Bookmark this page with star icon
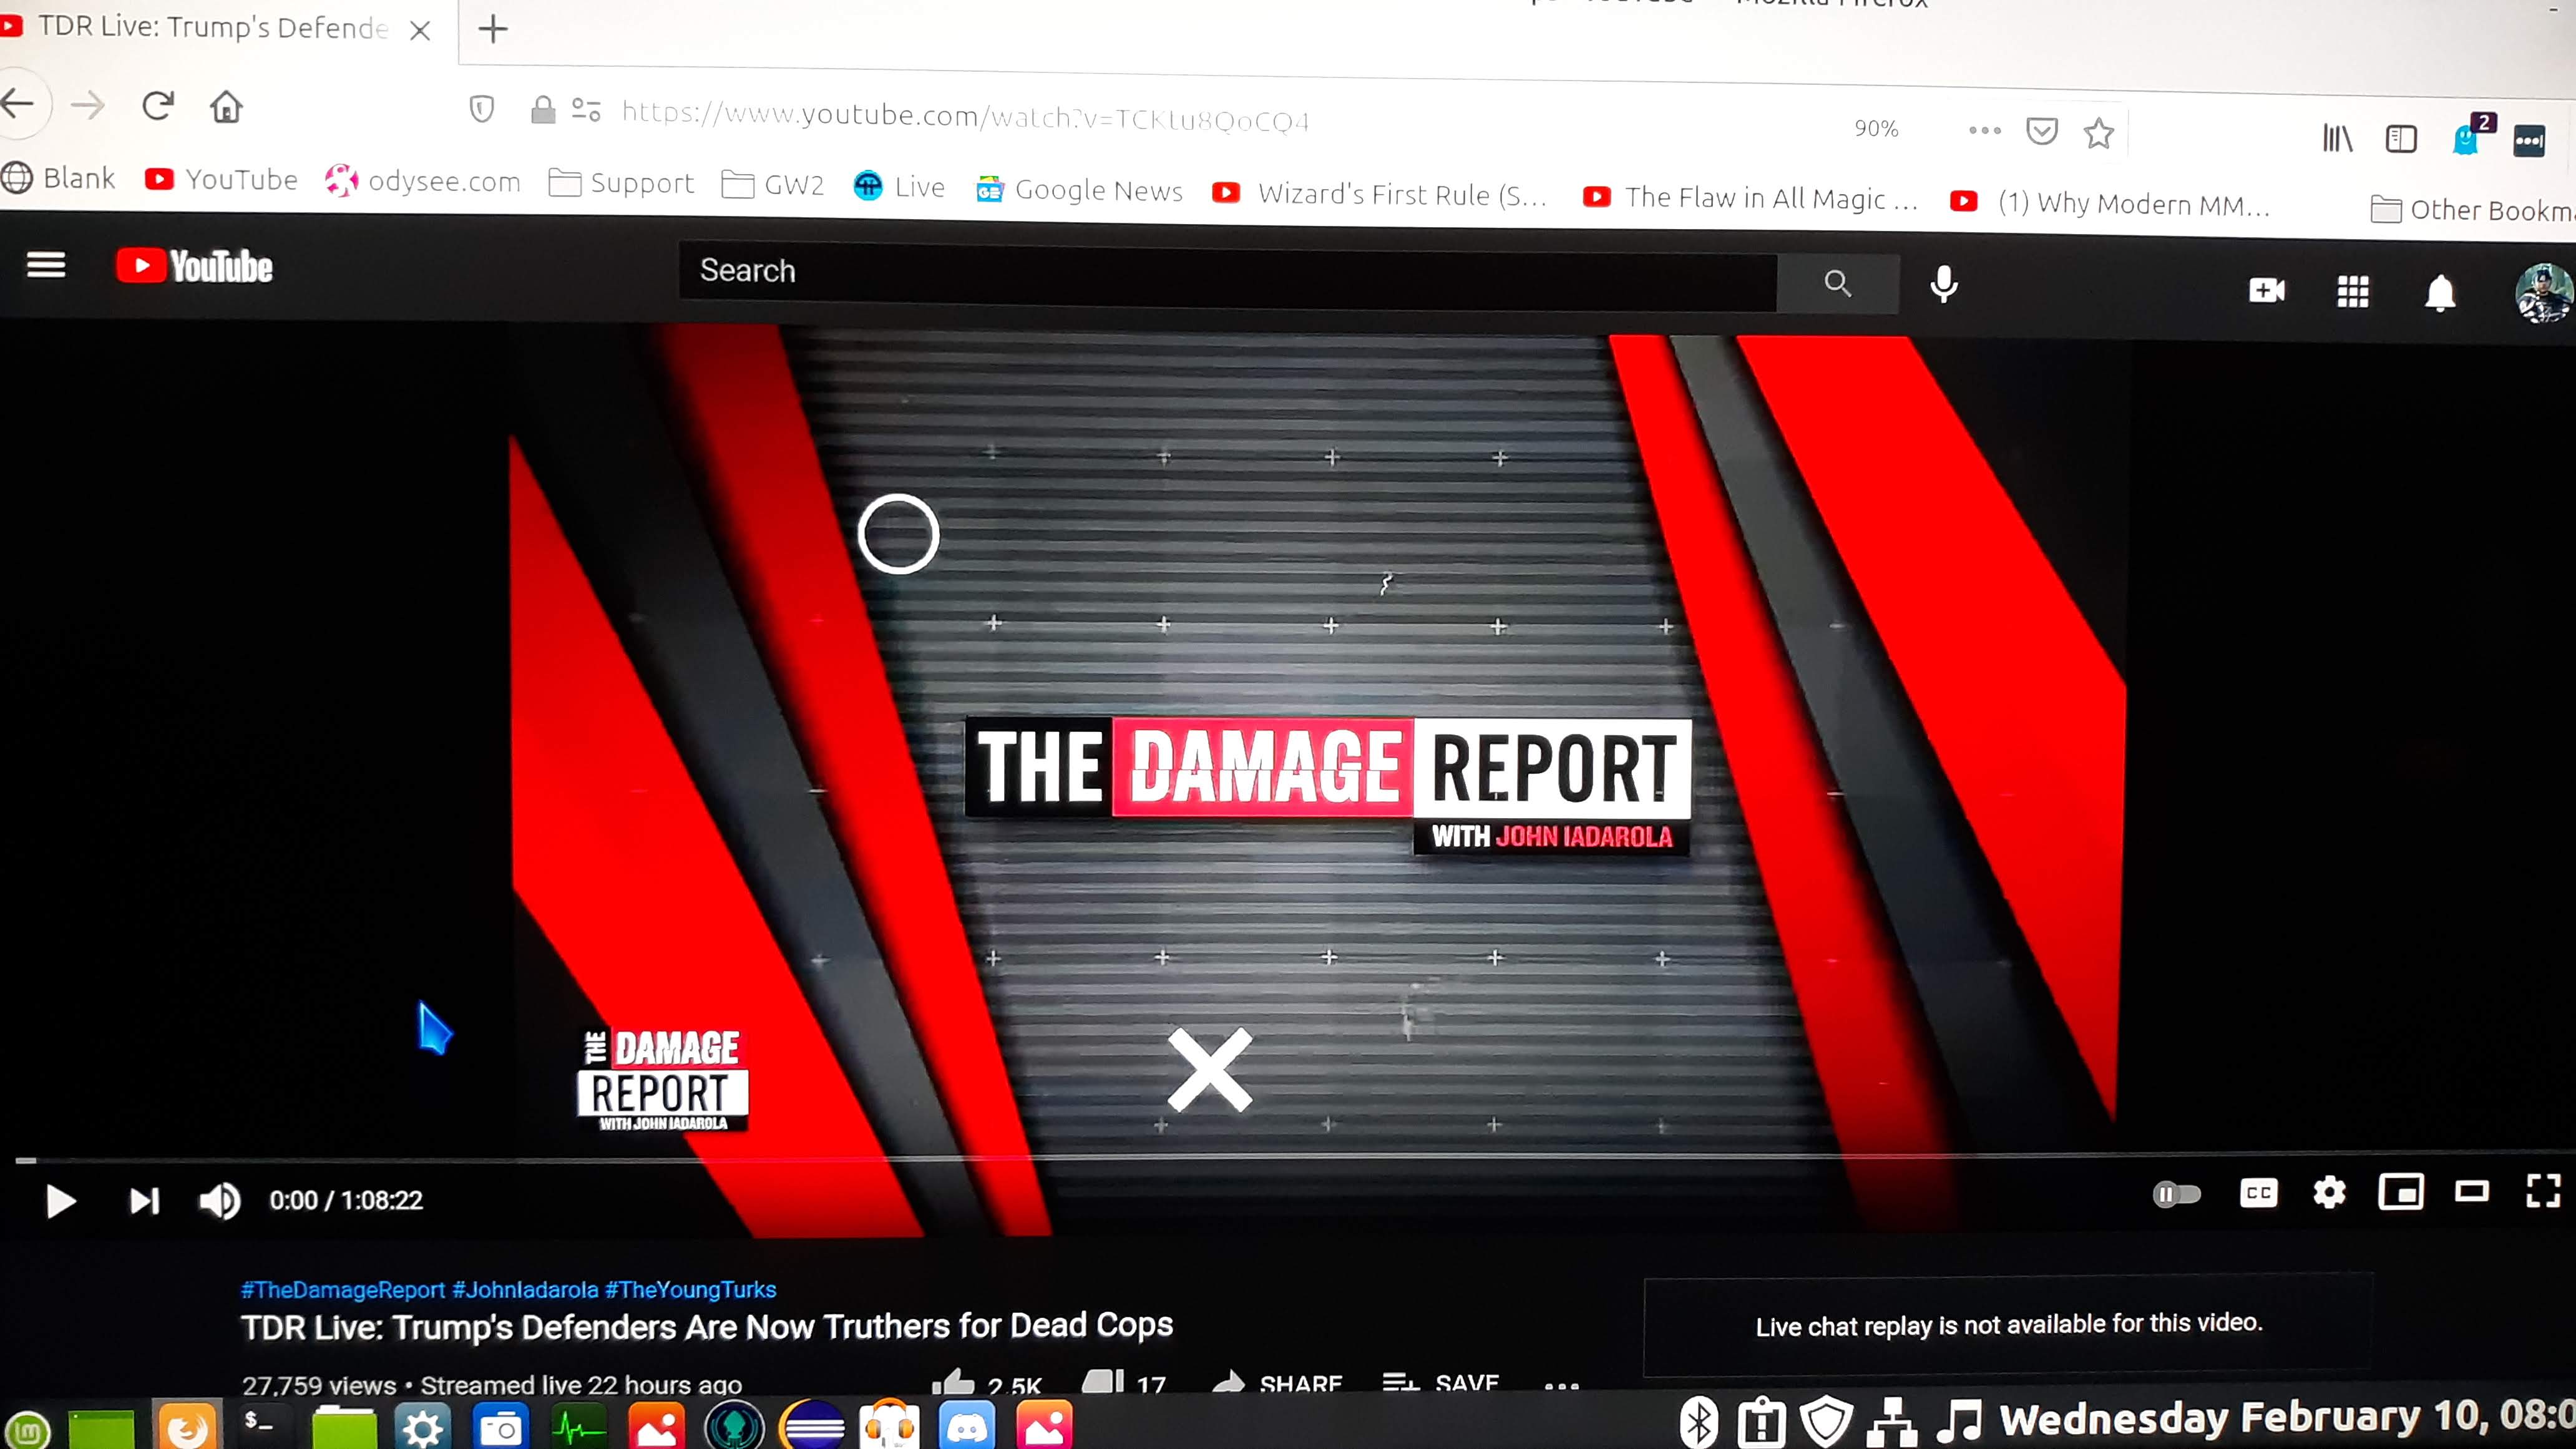Screen dimensions: 2576x1449 [x=2098, y=133]
